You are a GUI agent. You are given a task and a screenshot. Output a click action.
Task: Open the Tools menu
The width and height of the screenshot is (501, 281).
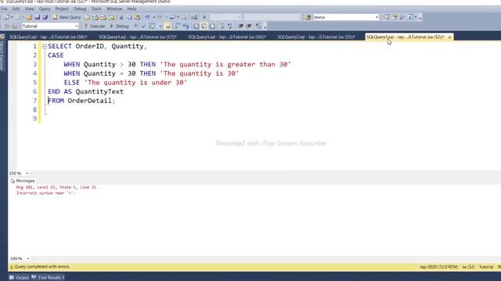click(x=96, y=9)
